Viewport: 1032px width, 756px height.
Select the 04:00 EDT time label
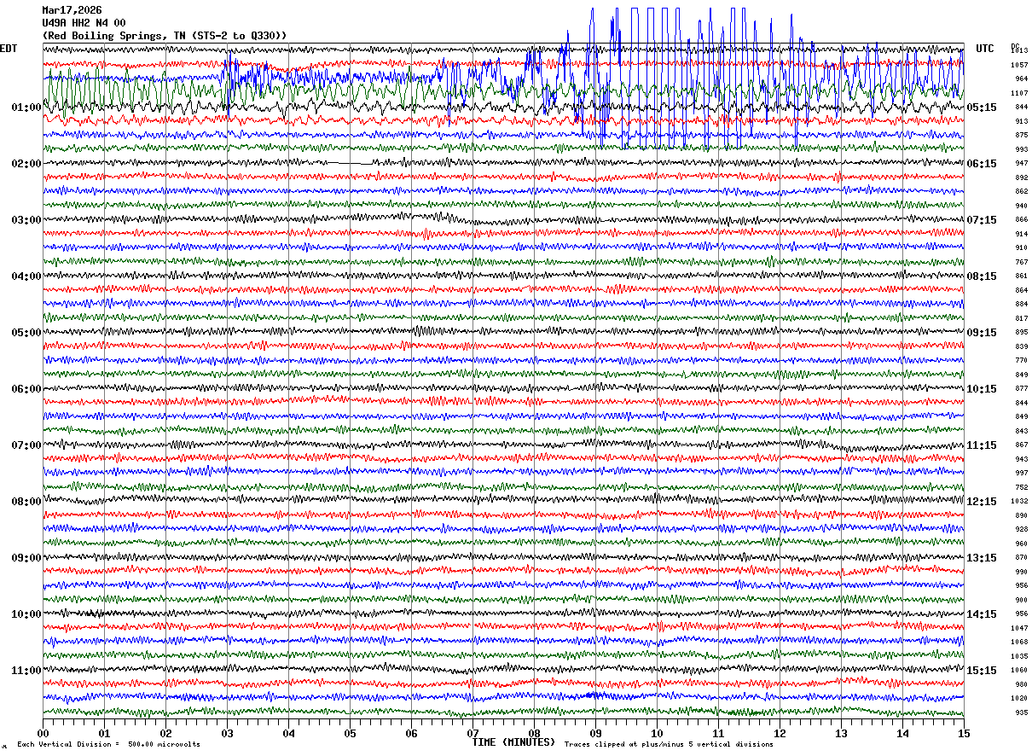[26, 276]
